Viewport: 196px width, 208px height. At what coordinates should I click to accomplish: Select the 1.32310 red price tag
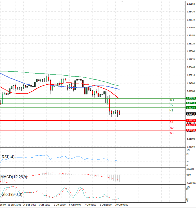(x=190, y=125)
